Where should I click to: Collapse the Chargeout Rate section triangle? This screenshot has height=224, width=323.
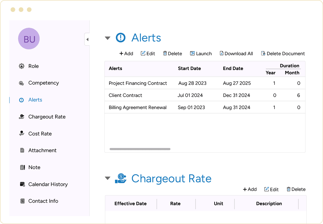[x=108, y=178]
